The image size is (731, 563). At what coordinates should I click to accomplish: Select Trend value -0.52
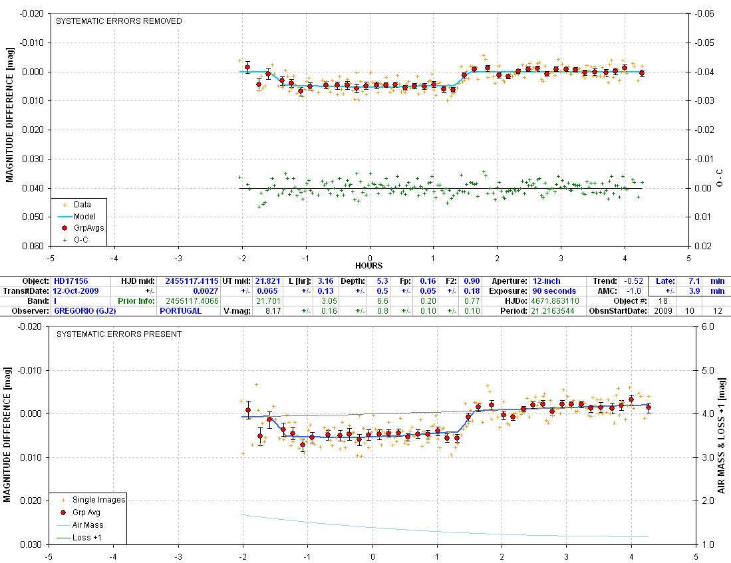634,281
